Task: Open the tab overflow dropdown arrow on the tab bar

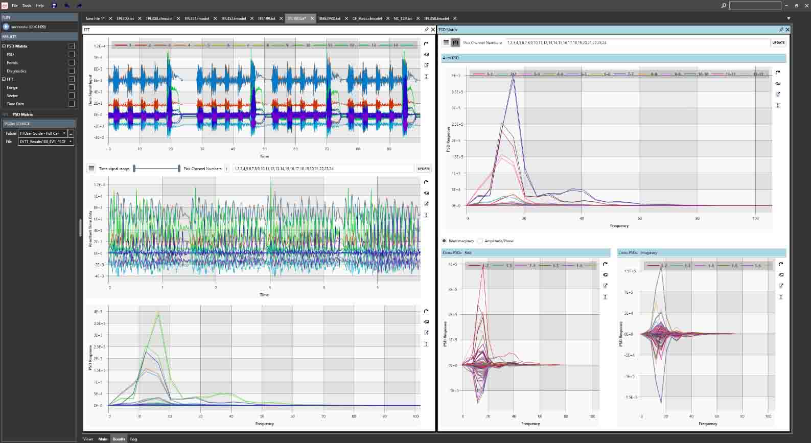Action: pyautogui.click(x=789, y=18)
